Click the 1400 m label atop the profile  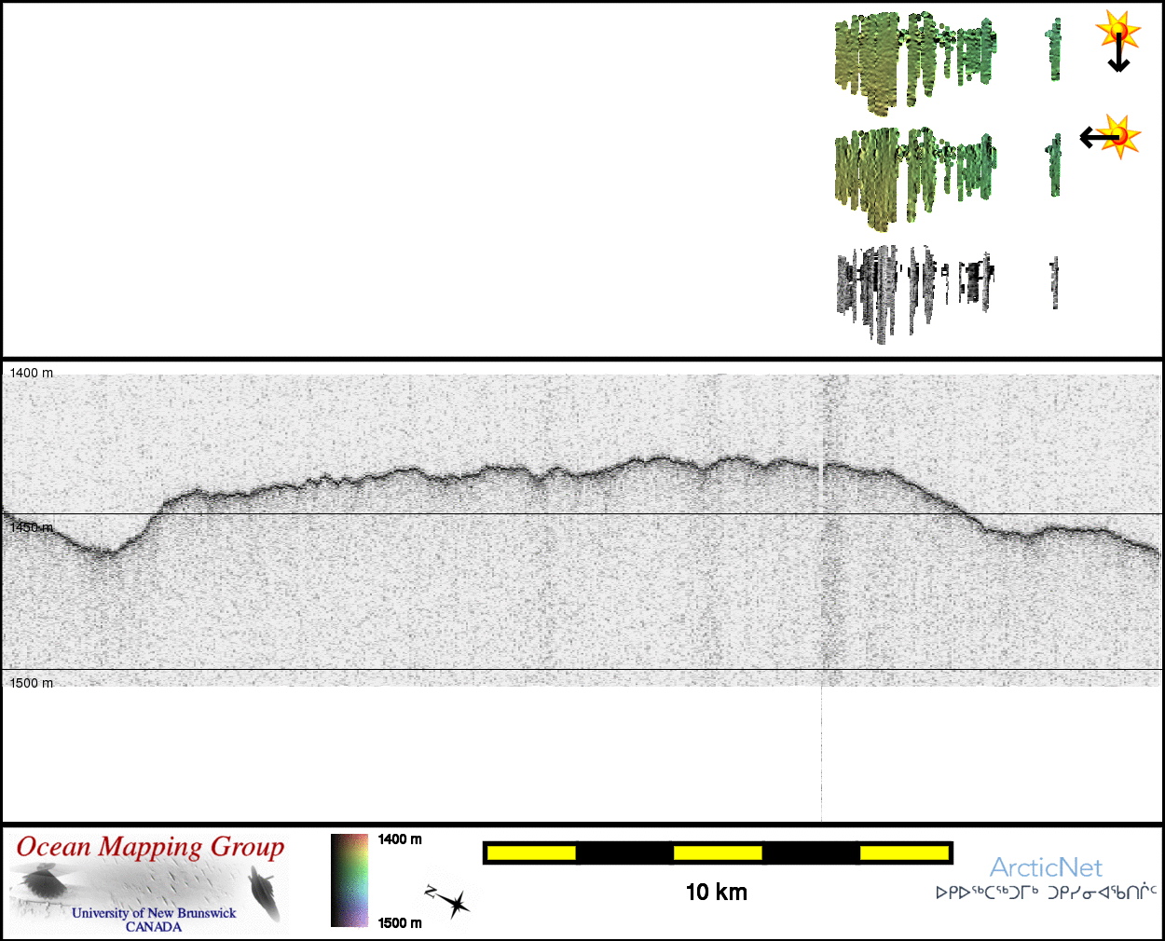tap(32, 373)
